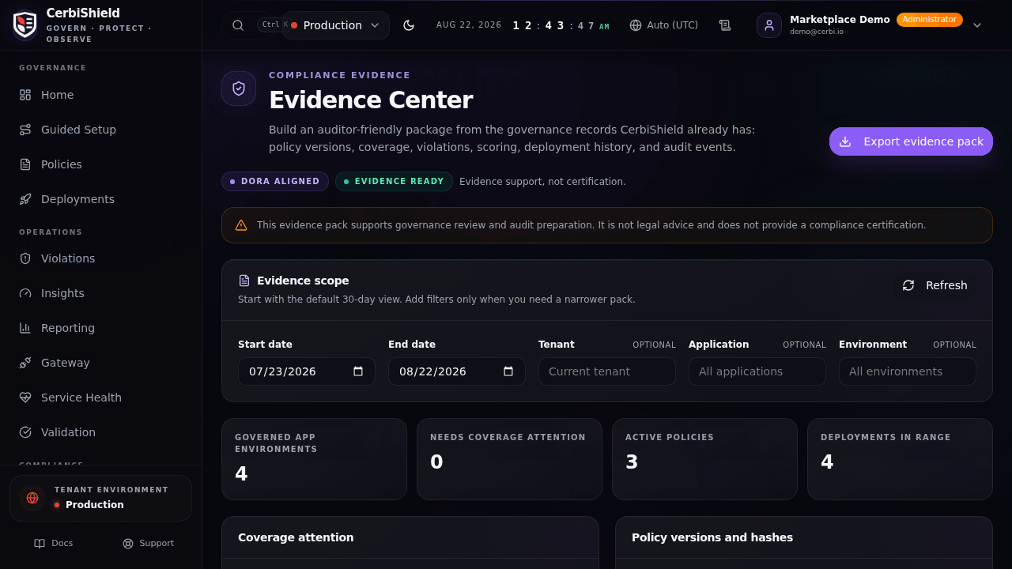This screenshot has height=569, width=1012.
Task: Click the Evidence Center shield-check icon
Action: (x=239, y=89)
